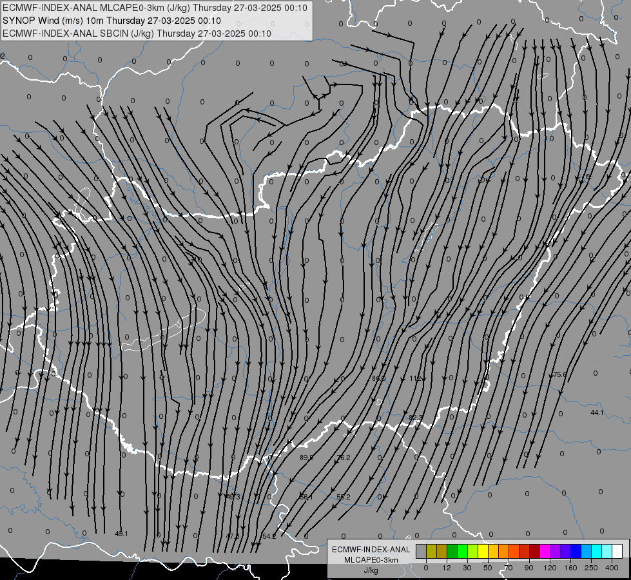Choose the dark green legend color box
The height and width of the screenshot is (580, 631).
[x=452, y=551]
